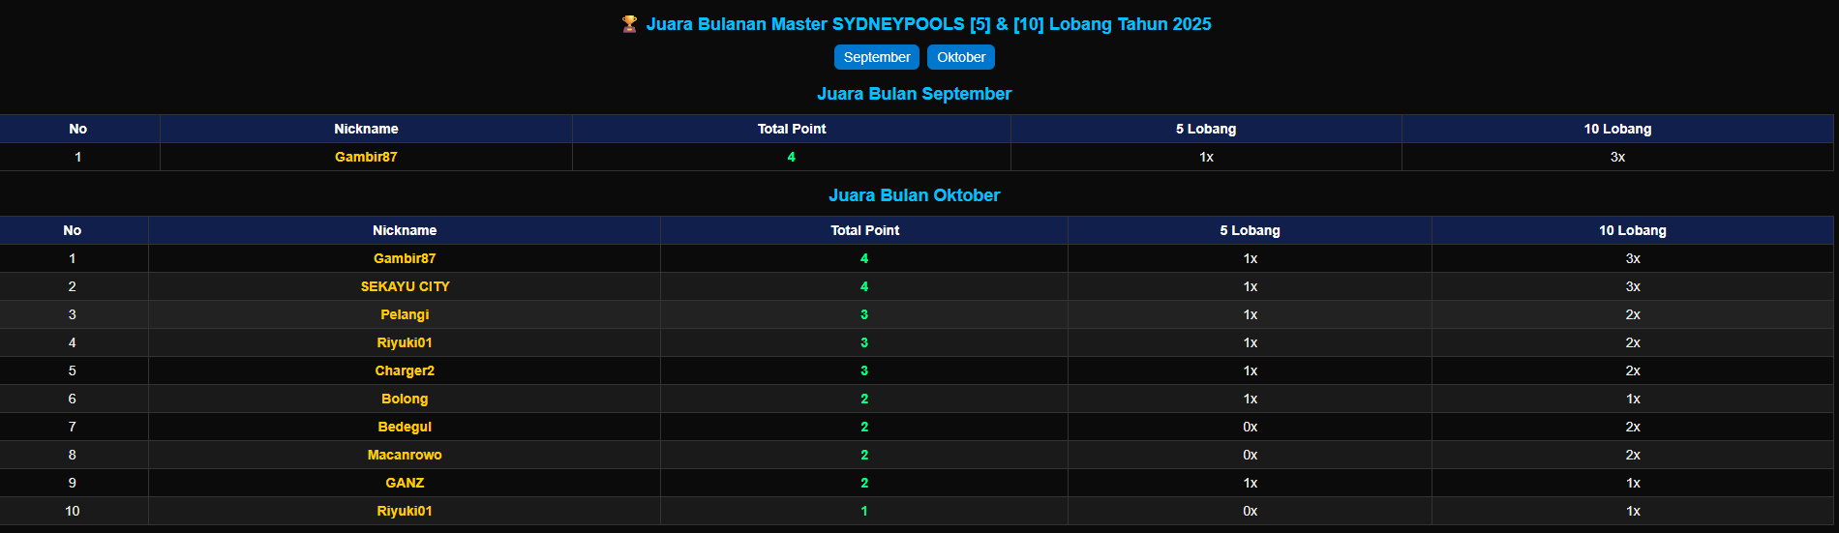Switch to the September tab

(x=876, y=57)
